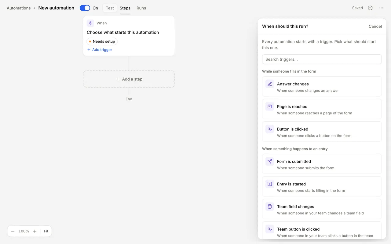Open the three-dot more options menu
This screenshot has width=391, height=244.
pyautogui.click(x=381, y=8)
